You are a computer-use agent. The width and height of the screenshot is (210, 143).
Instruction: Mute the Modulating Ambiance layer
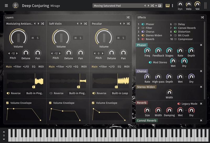33,38
